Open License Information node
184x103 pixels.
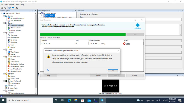17,18
